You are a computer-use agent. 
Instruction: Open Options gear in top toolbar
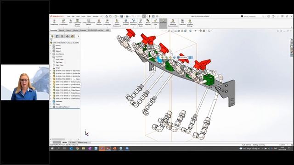[x=157, y=16]
